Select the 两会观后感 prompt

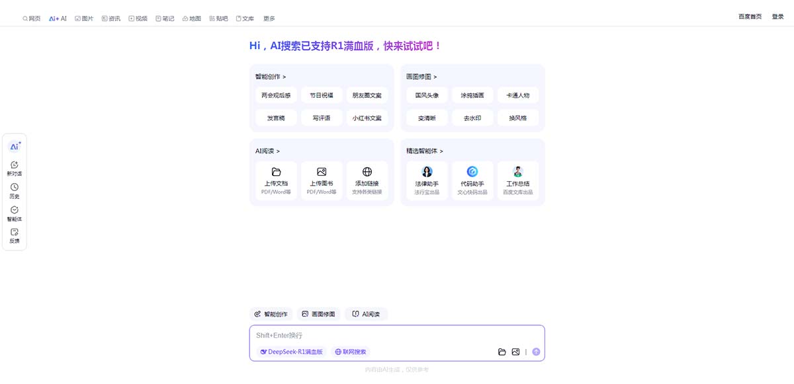click(276, 95)
